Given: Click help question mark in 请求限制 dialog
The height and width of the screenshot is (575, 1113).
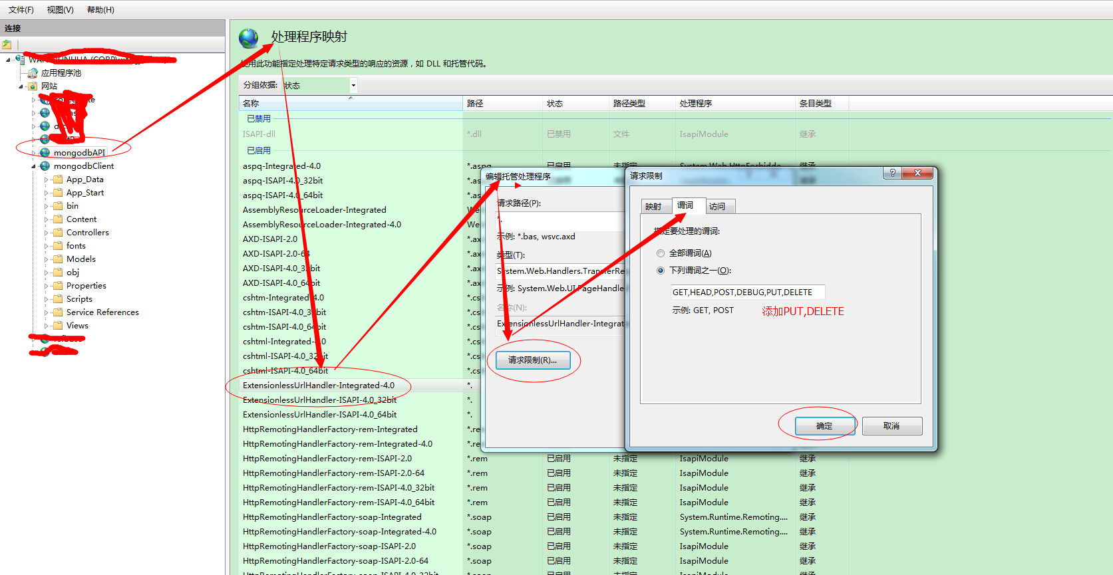Looking at the screenshot, I should 892,173.
